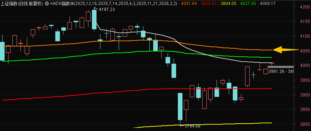This screenshot has height=131, width=311.
Task: Click the gray price marker bar near 4000
Action: 281,67
